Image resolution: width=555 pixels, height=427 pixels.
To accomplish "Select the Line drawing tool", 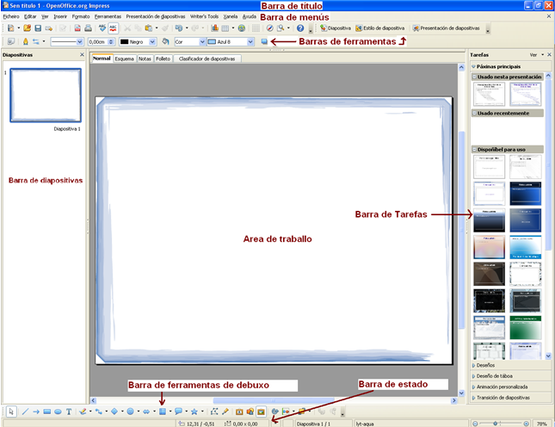I will click(26, 412).
